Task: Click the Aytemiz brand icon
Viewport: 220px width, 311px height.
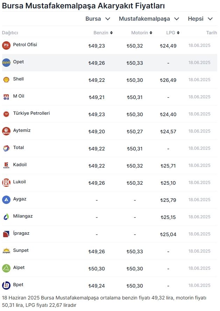Action: [6, 131]
